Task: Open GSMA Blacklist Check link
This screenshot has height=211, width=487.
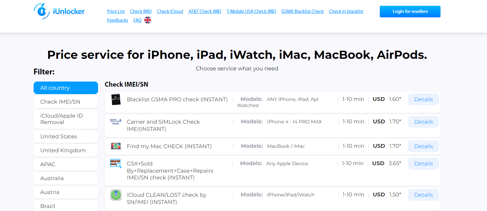Action: (302, 11)
